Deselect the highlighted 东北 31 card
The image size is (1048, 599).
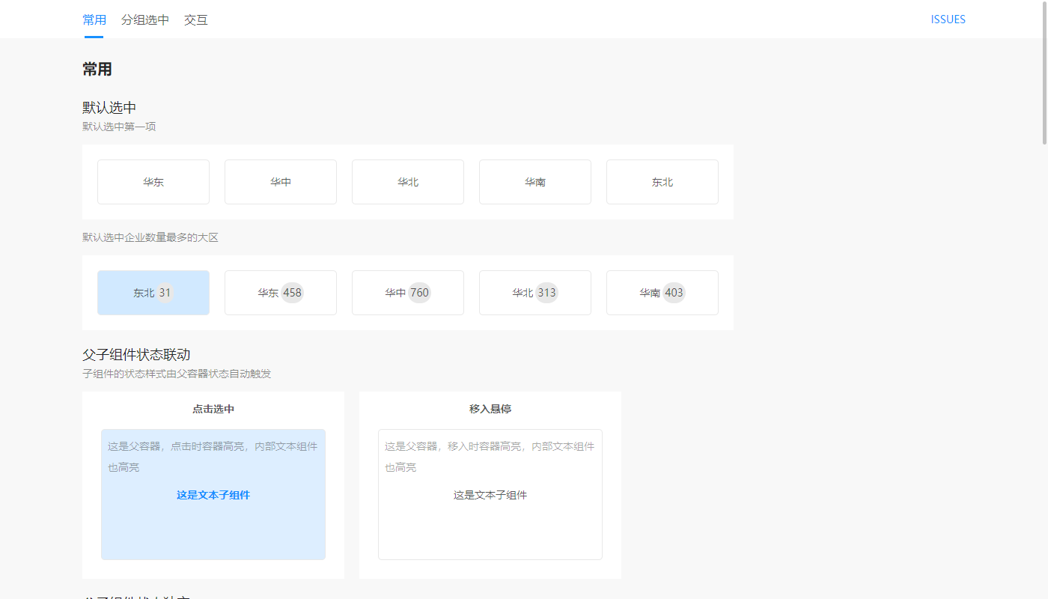point(153,292)
